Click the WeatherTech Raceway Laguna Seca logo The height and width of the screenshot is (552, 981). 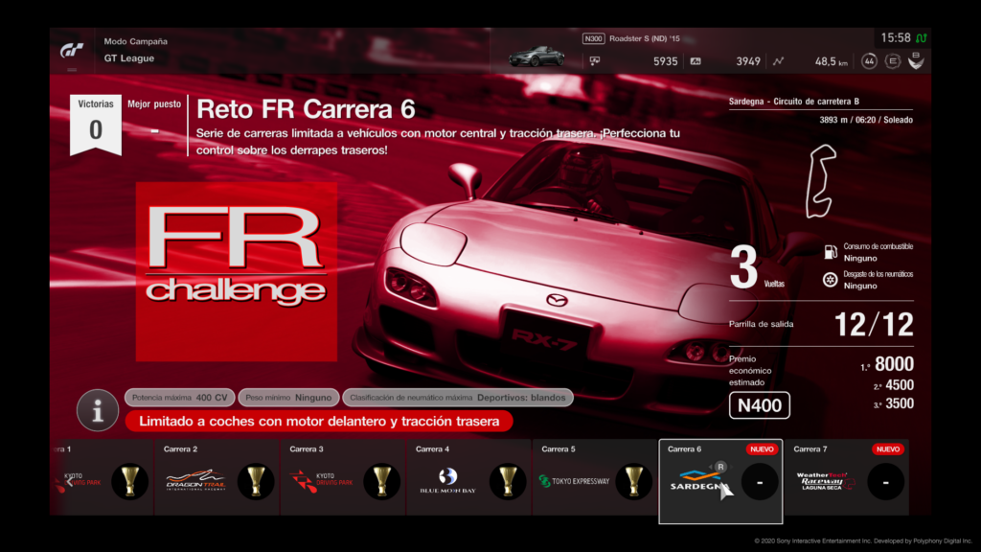point(825,481)
